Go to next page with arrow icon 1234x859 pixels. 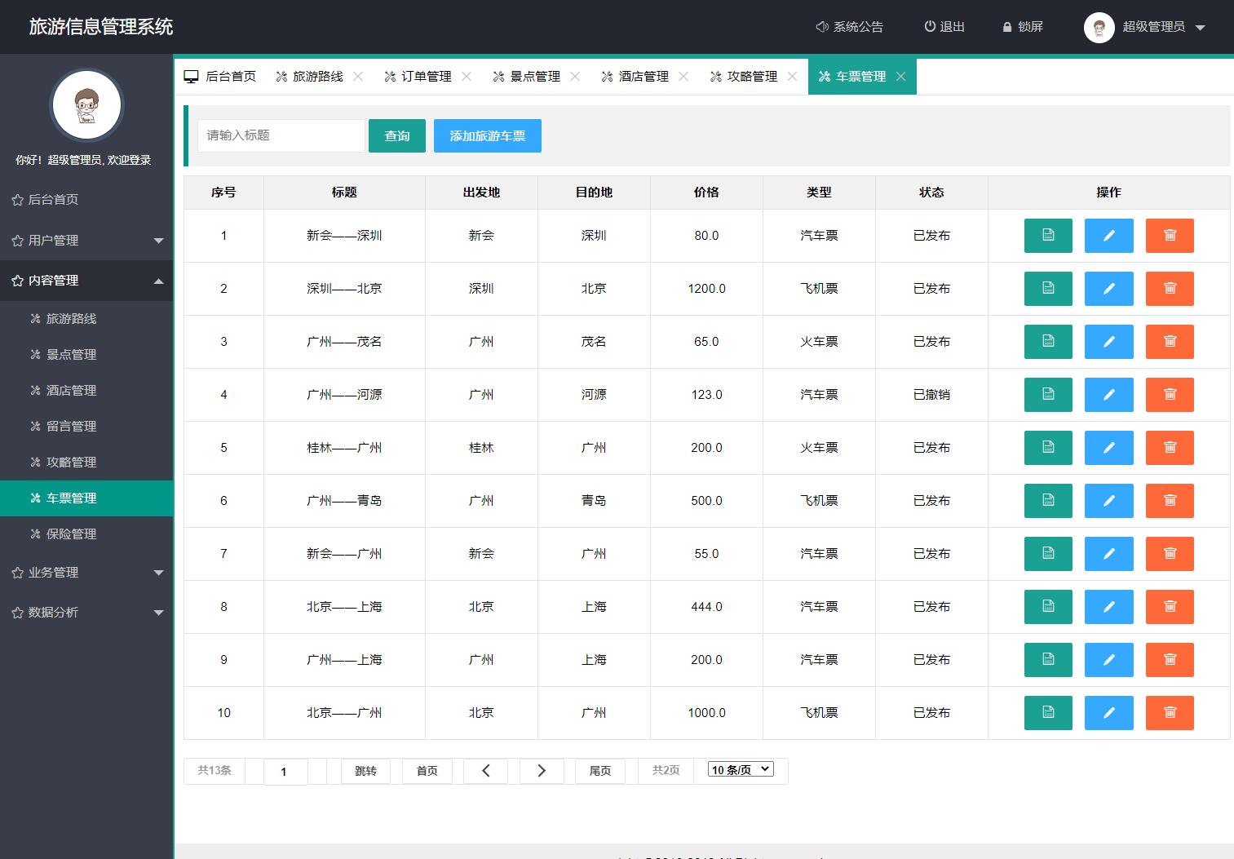tap(542, 770)
